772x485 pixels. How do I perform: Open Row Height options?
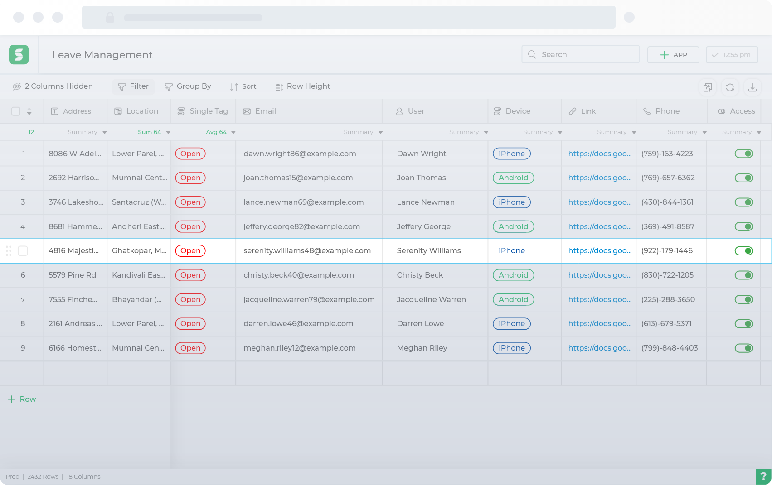[x=303, y=86]
